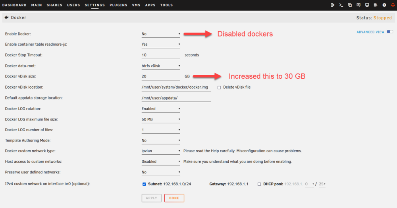Uncheck the IPv4 Subnet 192.168.1.0/24 checkbox
397x208 pixels.
(x=144, y=184)
